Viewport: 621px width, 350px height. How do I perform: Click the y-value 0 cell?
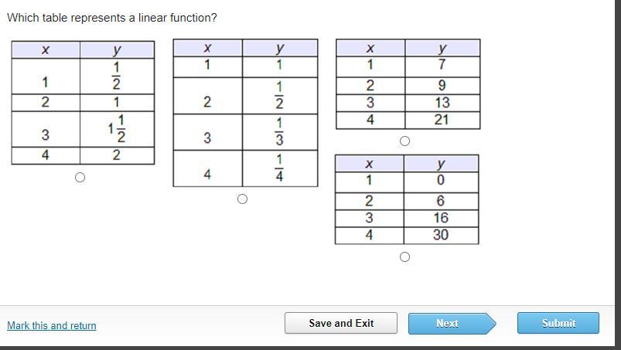441,181
